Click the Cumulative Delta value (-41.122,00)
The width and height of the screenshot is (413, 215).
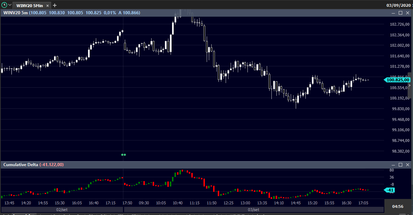[51, 165]
